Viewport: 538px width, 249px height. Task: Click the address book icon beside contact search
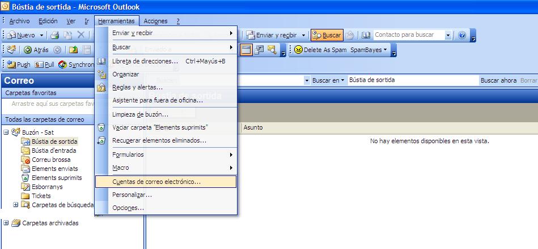coord(366,35)
